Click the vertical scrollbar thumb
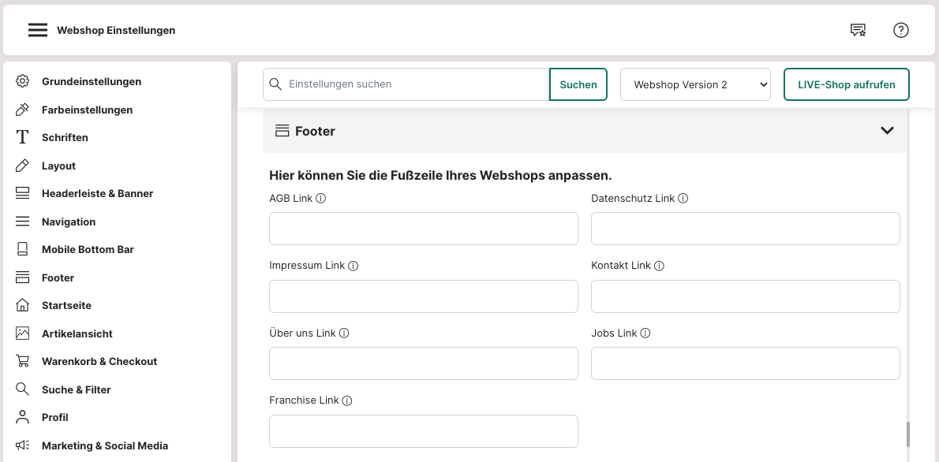The width and height of the screenshot is (939, 462). (x=908, y=434)
